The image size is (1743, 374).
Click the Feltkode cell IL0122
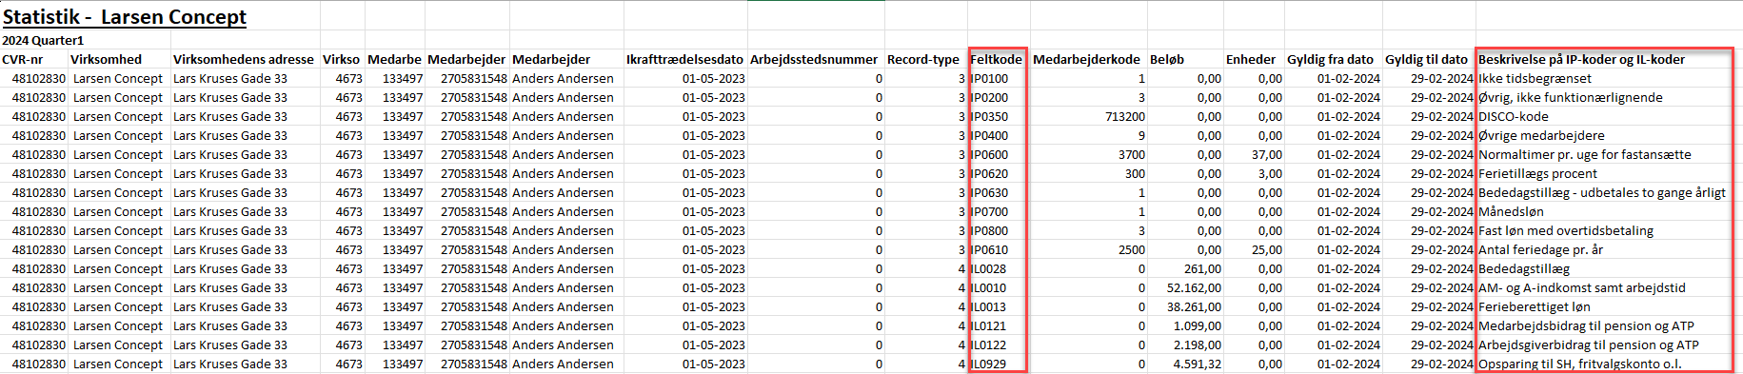(988, 344)
